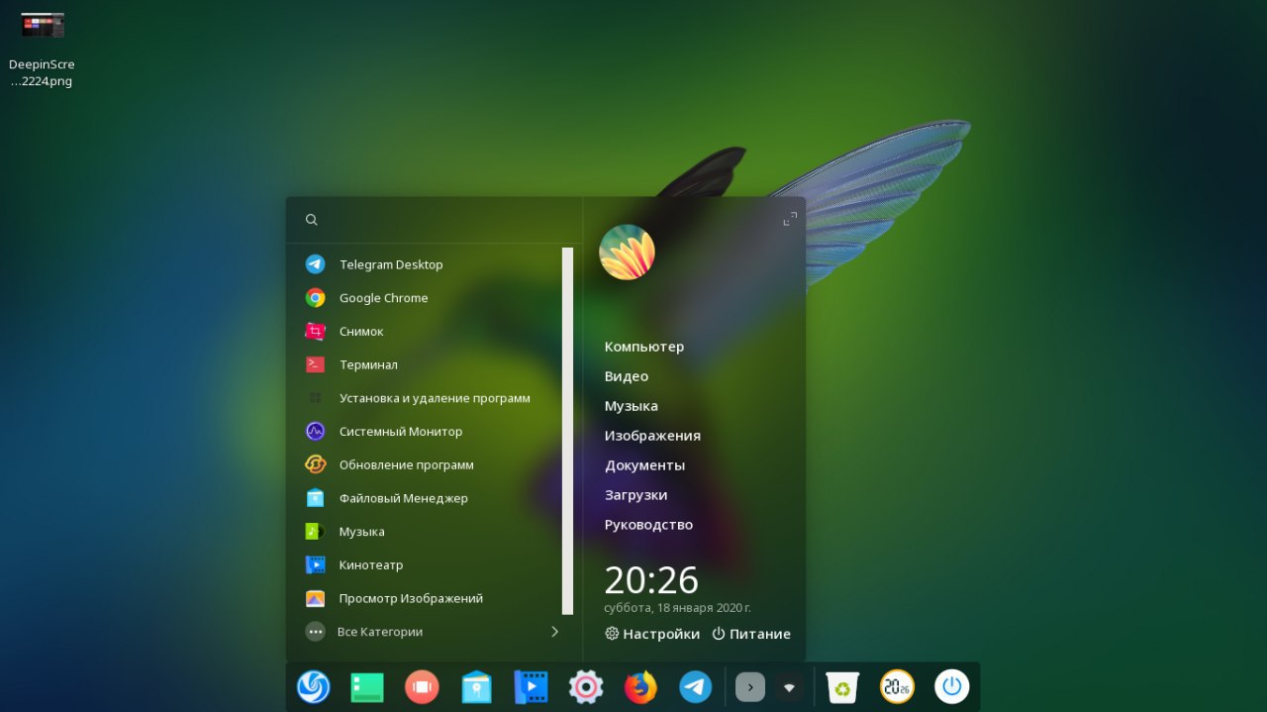The width and height of the screenshot is (1267, 712).
Task: Open Загрузки folder shortcut
Action: tap(635, 495)
